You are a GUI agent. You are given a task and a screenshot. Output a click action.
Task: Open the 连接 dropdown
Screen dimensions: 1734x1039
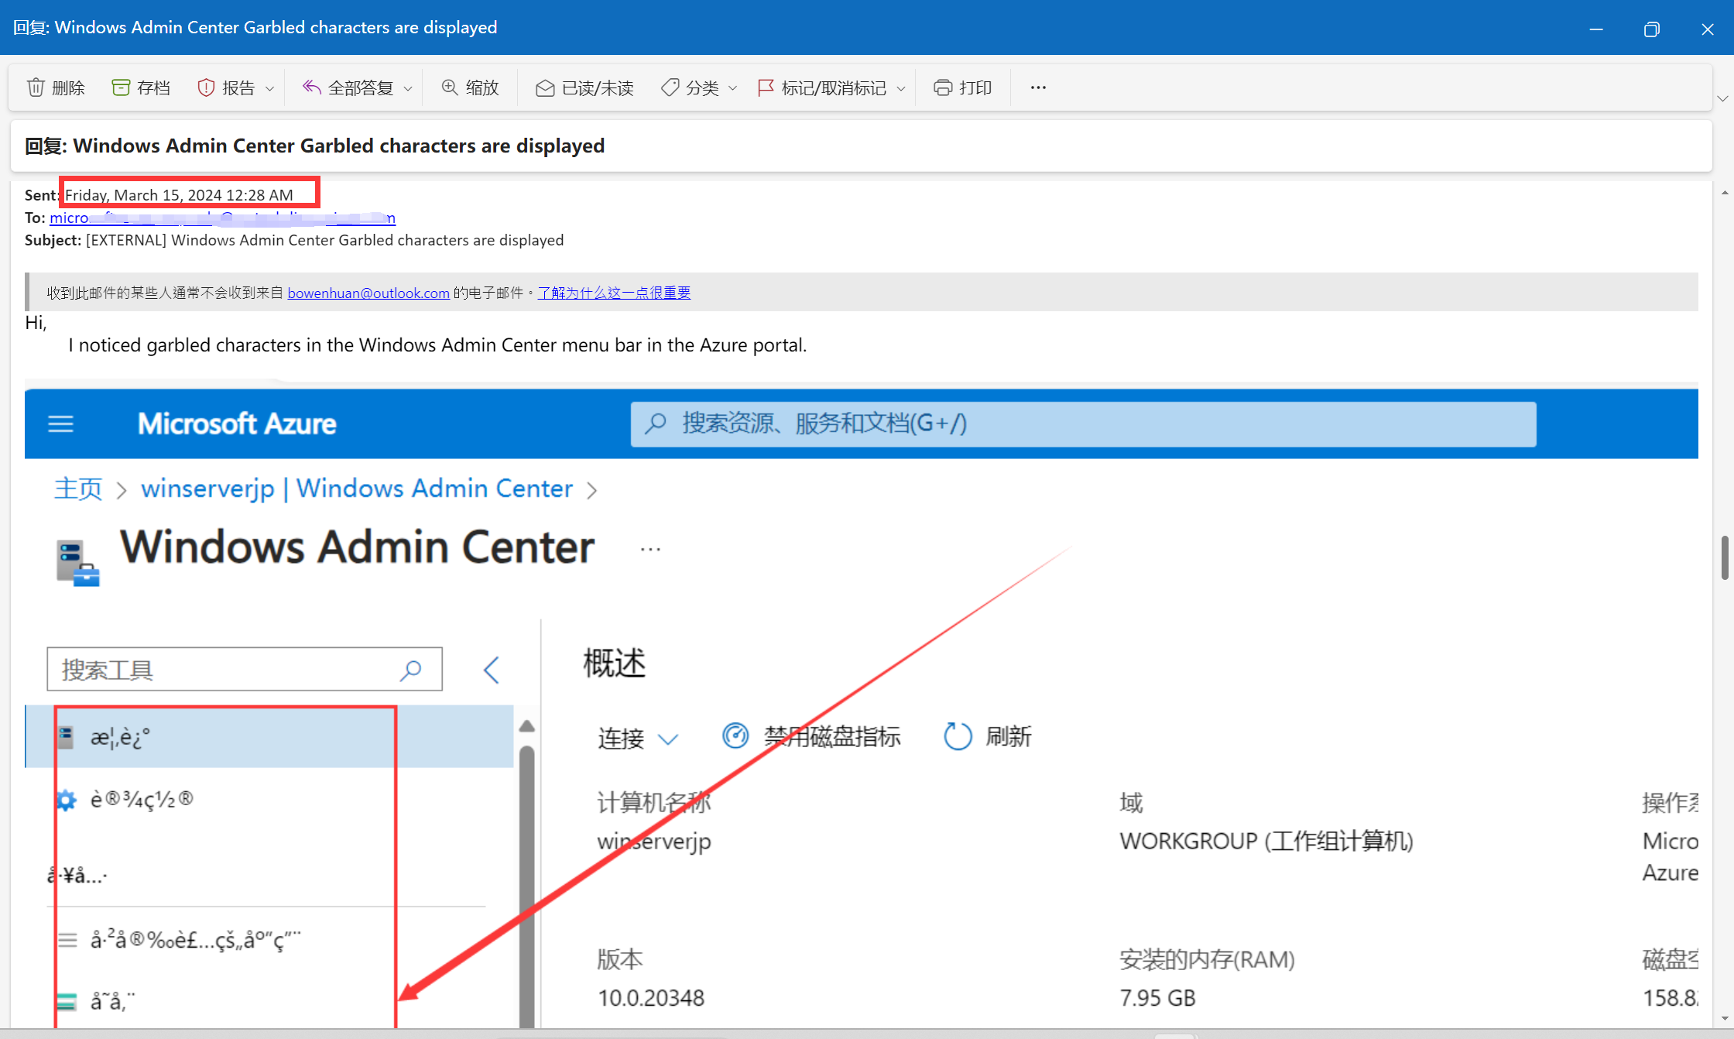pos(638,738)
